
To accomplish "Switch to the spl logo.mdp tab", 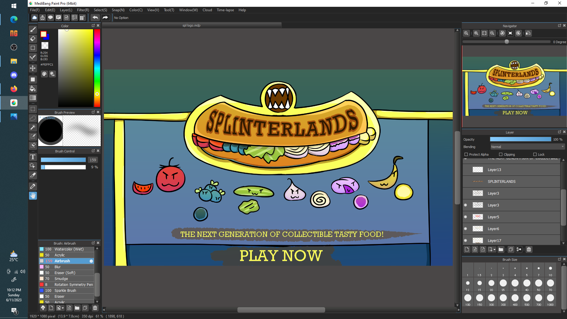I will [191, 25].
